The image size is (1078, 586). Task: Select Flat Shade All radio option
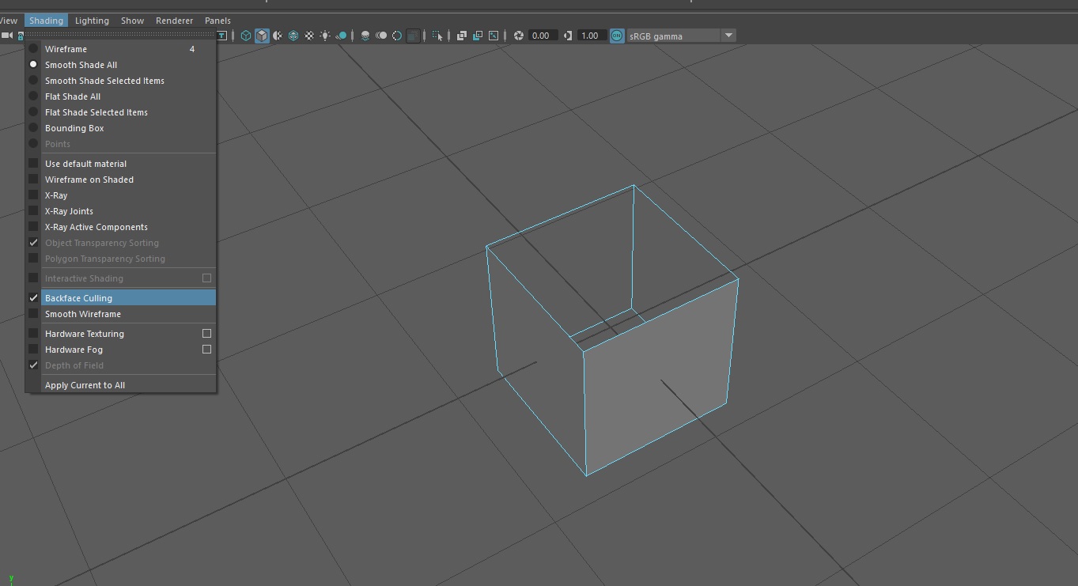click(x=73, y=96)
